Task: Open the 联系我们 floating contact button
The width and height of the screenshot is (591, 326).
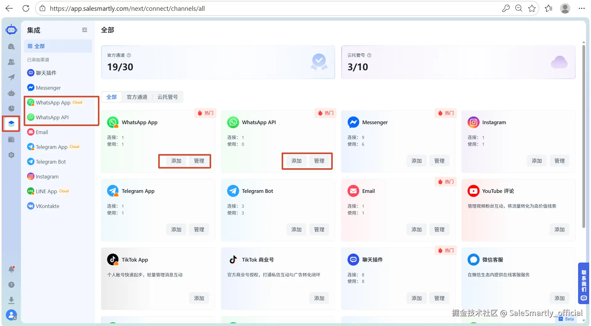Action: 584,283
